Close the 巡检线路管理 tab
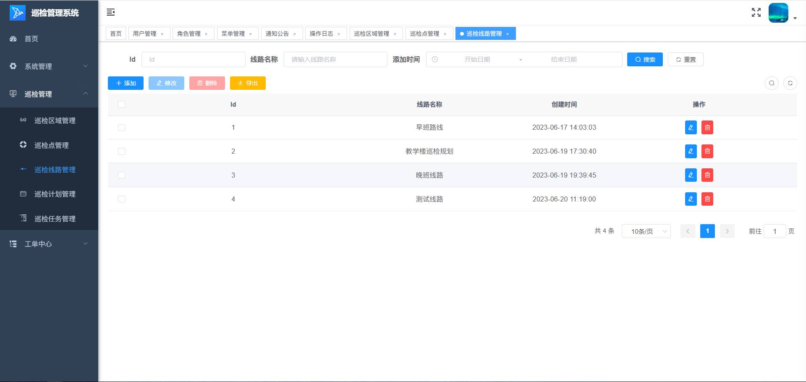806x382 pixels. point(508,34)
